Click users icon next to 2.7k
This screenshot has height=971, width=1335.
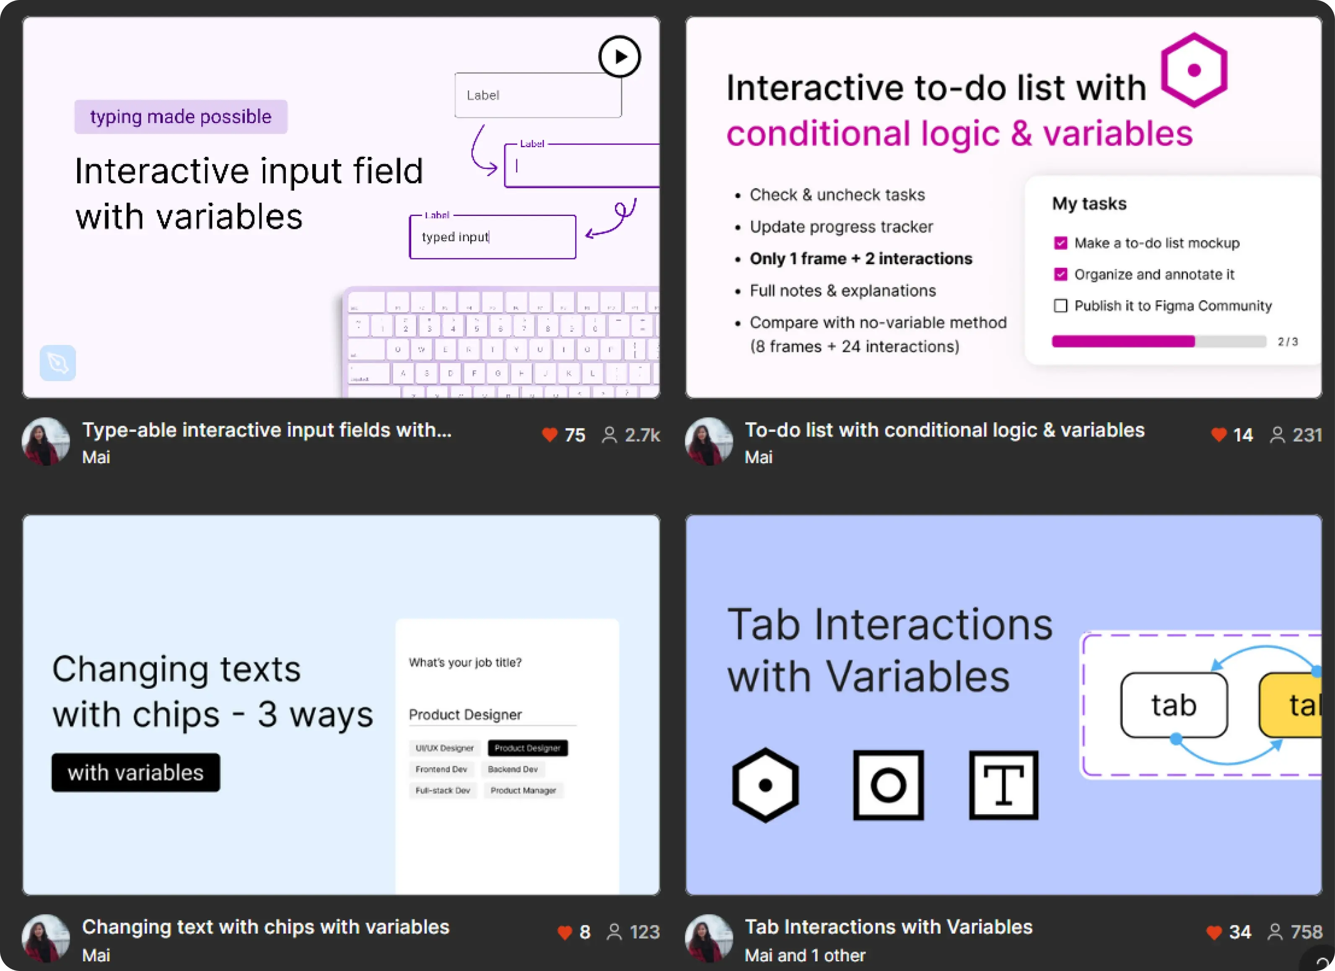coord(610,435)
